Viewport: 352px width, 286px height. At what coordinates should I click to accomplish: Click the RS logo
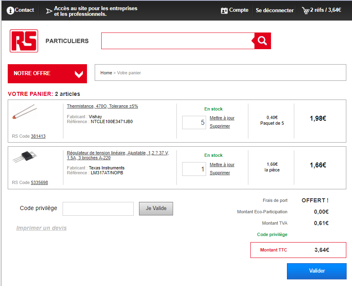(24, 41)
